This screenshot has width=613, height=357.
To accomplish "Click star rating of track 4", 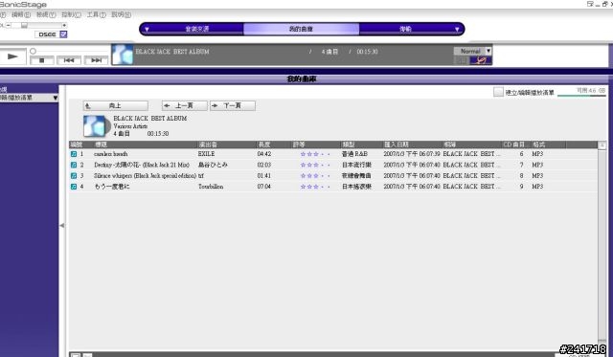I will click(x=315, y=187).
